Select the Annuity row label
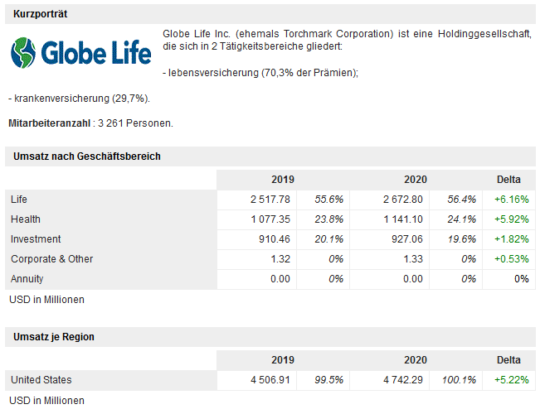Screen dimensions: 540x414 27,279
